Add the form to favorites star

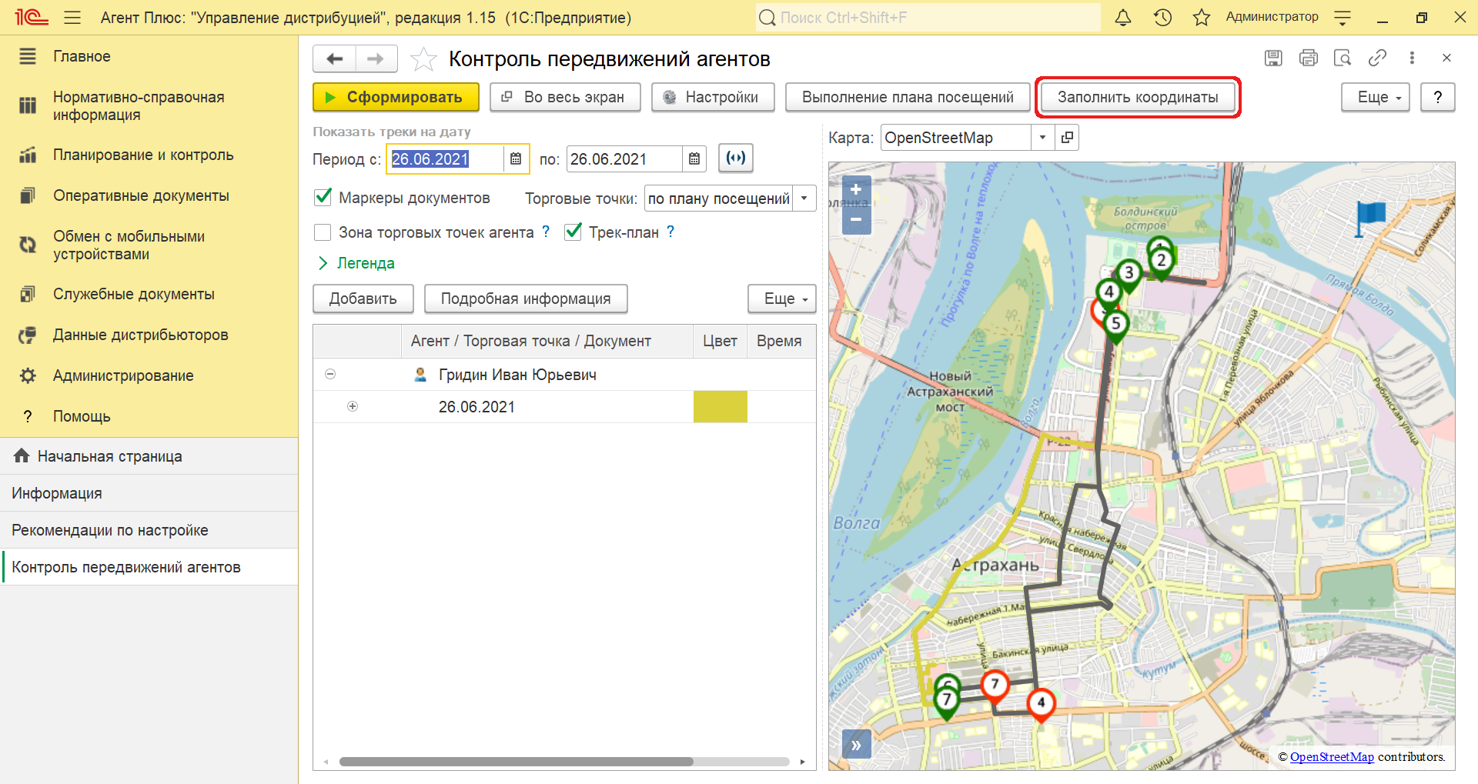click(423, 58)
